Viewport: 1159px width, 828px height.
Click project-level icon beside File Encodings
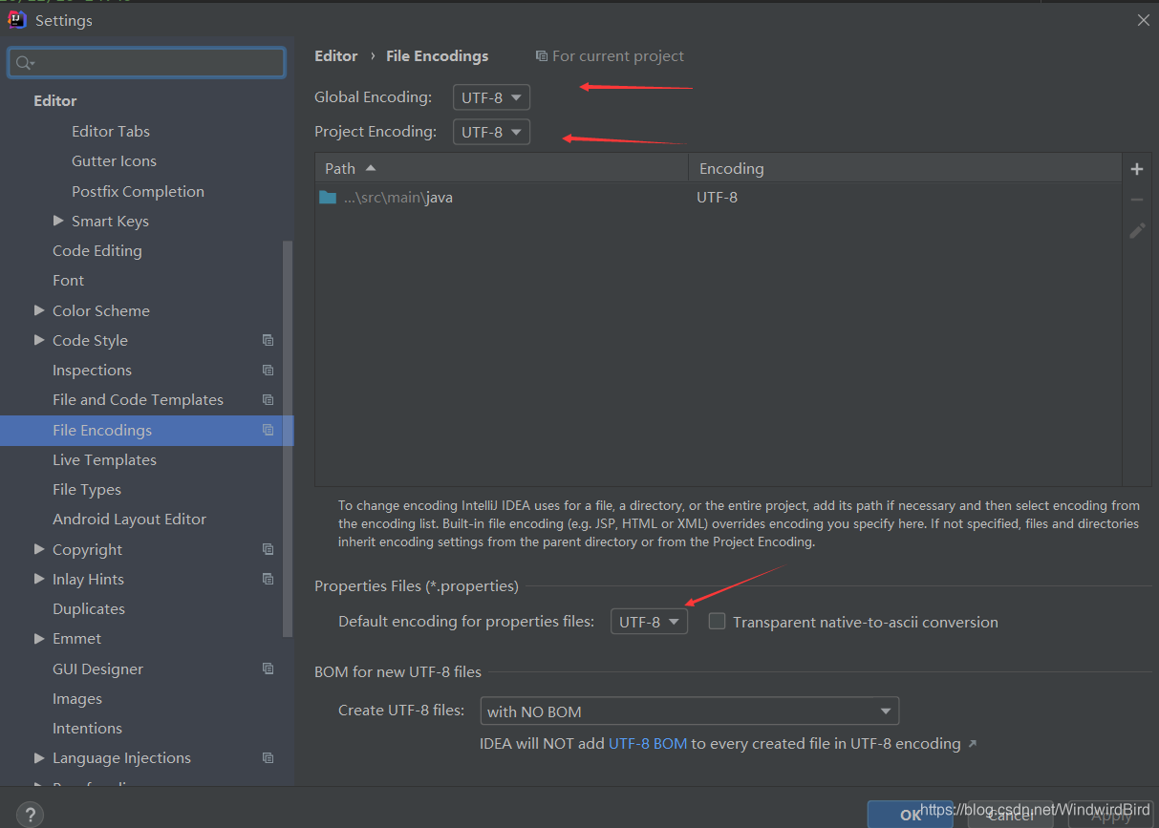point(268,430)
